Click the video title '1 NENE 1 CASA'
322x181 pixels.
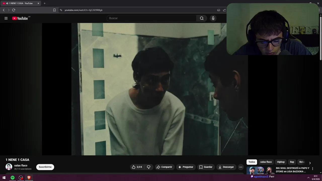click(17, 160)
